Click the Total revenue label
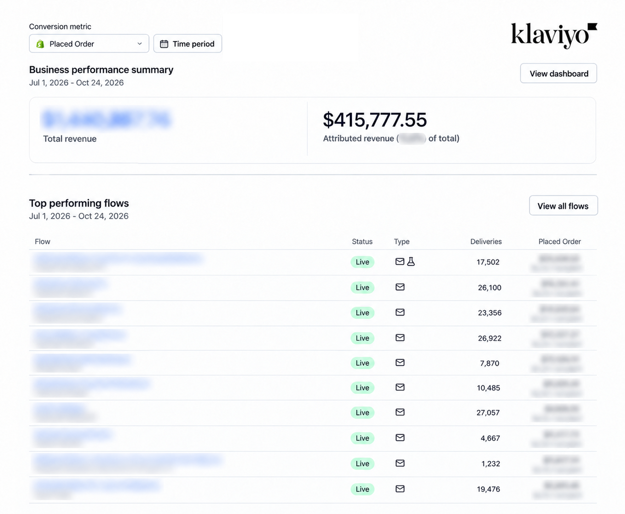 [70, 139]
